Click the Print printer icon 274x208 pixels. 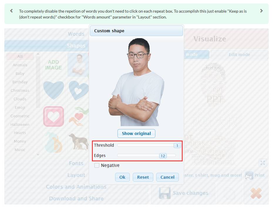click(x=249, y=175)
